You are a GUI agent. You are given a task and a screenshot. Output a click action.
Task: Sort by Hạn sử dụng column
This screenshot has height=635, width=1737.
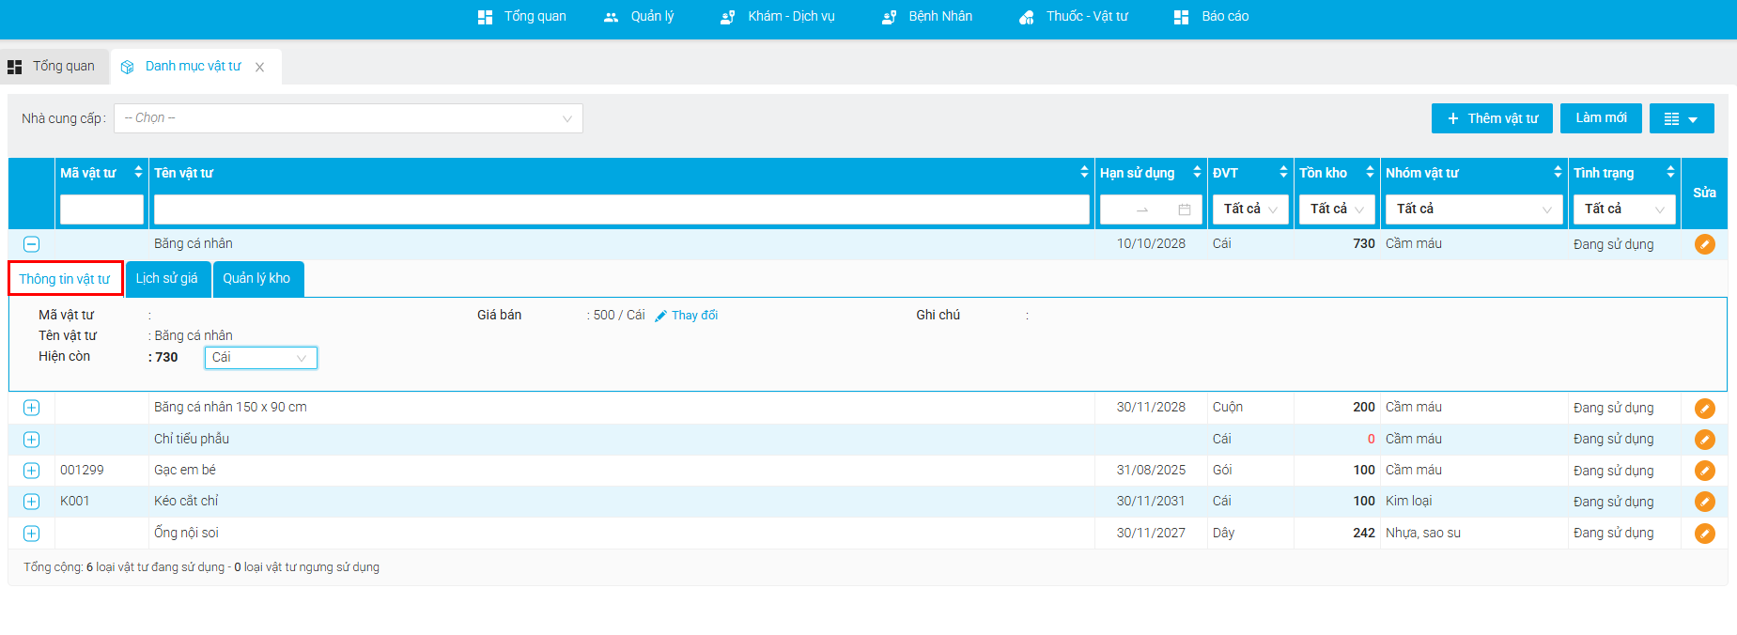pyautogui.click(x=1197, y=173)
